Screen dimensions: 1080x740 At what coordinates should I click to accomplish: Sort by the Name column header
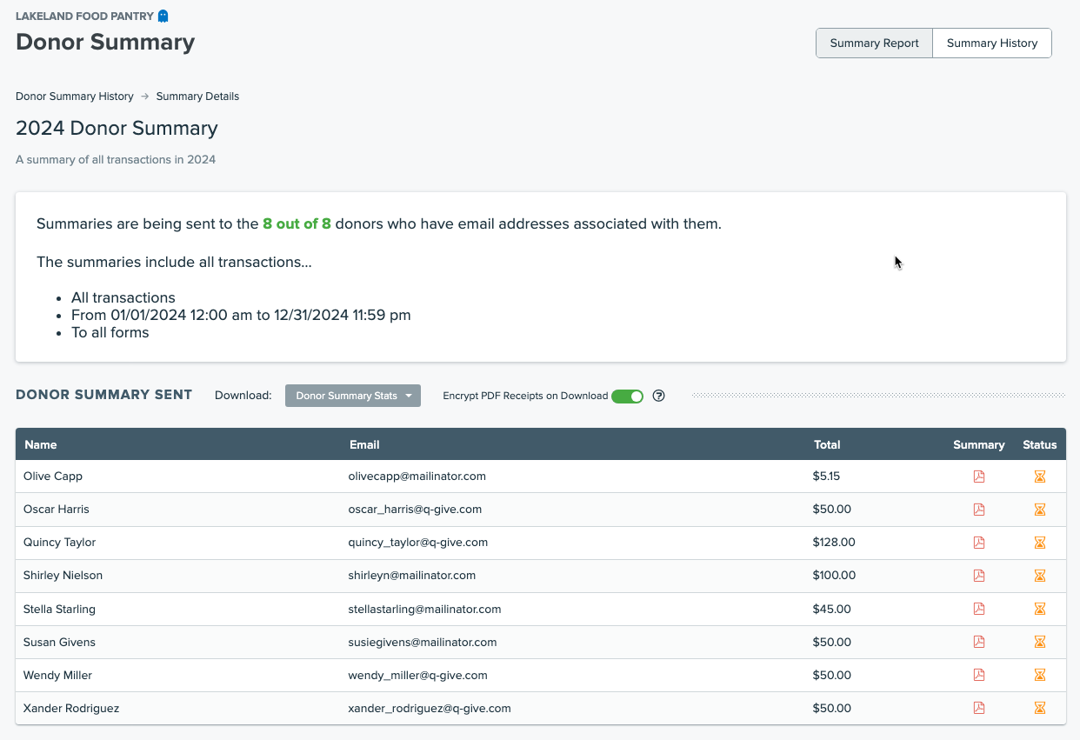pyautogui.click(x=41, y=444)
